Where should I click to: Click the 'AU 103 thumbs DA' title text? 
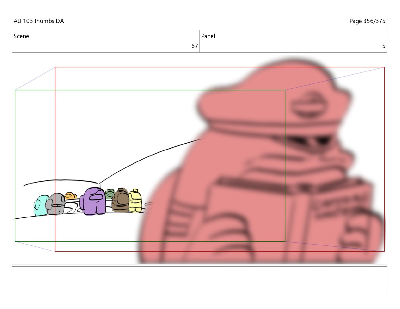39,21
